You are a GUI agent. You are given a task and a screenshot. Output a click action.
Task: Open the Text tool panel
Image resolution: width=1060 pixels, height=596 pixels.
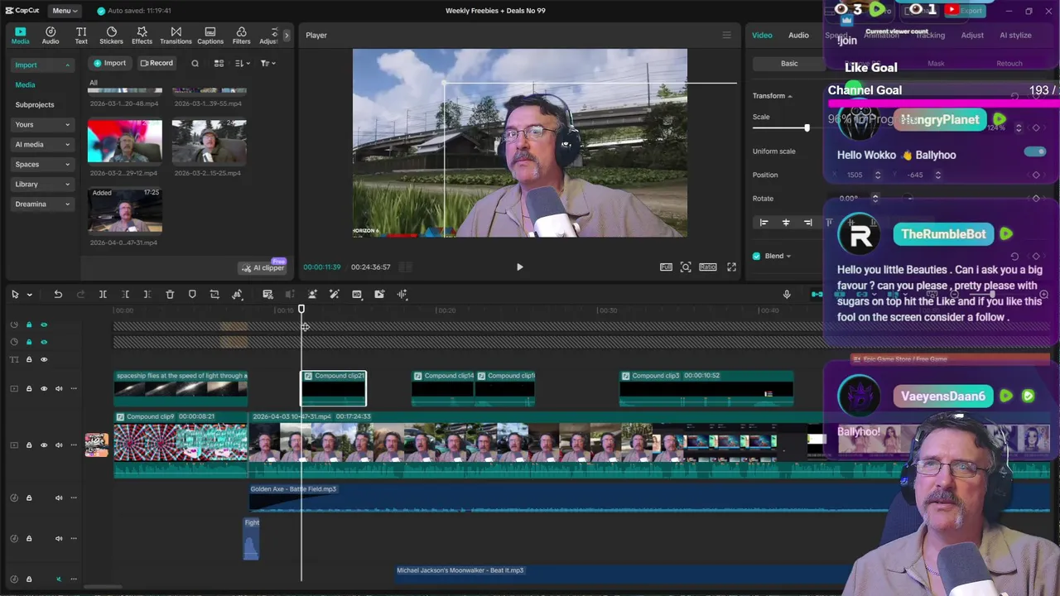pyautogui.click(x=81, y=36)
